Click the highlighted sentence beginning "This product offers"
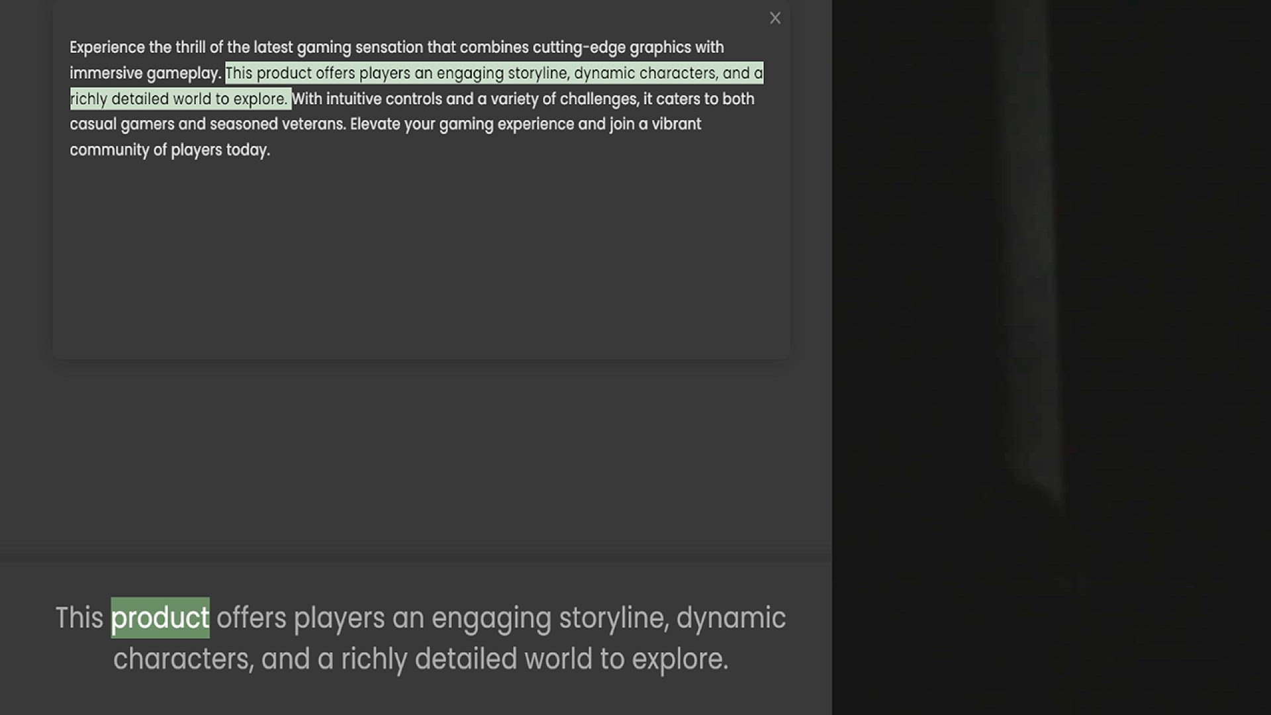1271x715 pixels. point(494,73)
